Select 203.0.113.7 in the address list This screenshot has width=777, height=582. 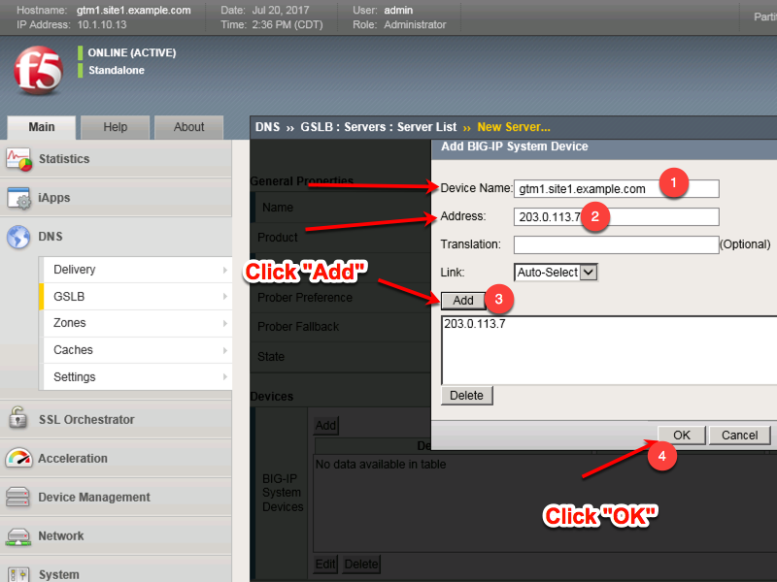[475, 324]
